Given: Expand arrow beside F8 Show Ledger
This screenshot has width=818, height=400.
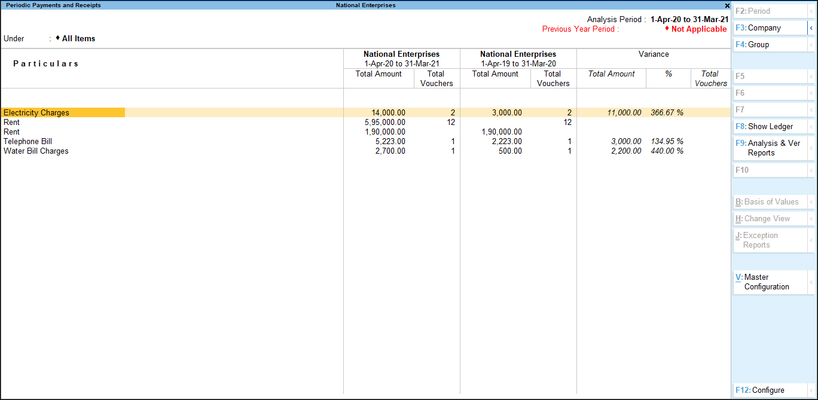Looking at the screenshot, I should tap(811, 127).
